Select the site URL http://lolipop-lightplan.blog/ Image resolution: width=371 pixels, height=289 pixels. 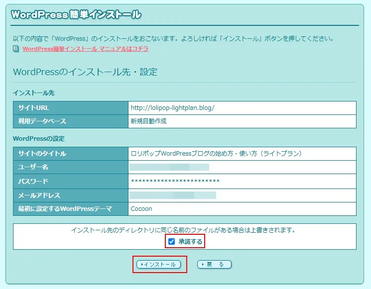click(x=172, y=108)
